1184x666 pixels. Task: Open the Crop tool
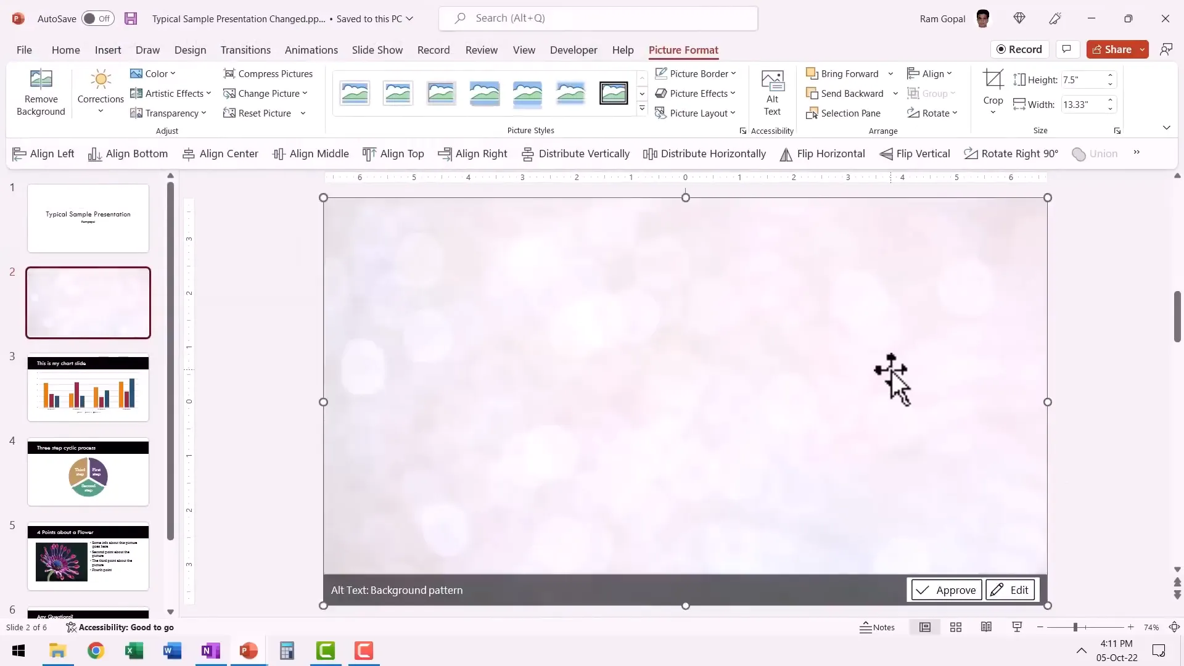pos(993,80)
